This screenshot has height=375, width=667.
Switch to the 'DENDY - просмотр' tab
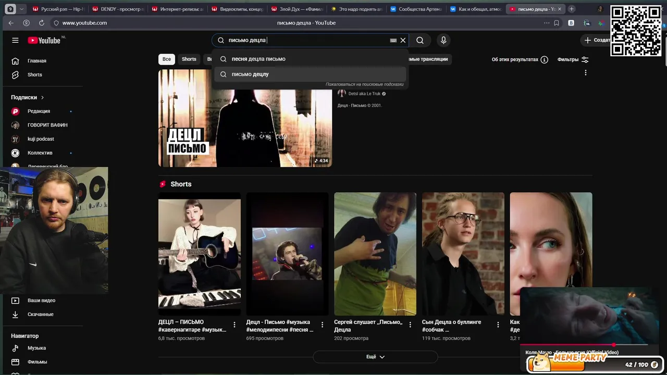point(118,9)
